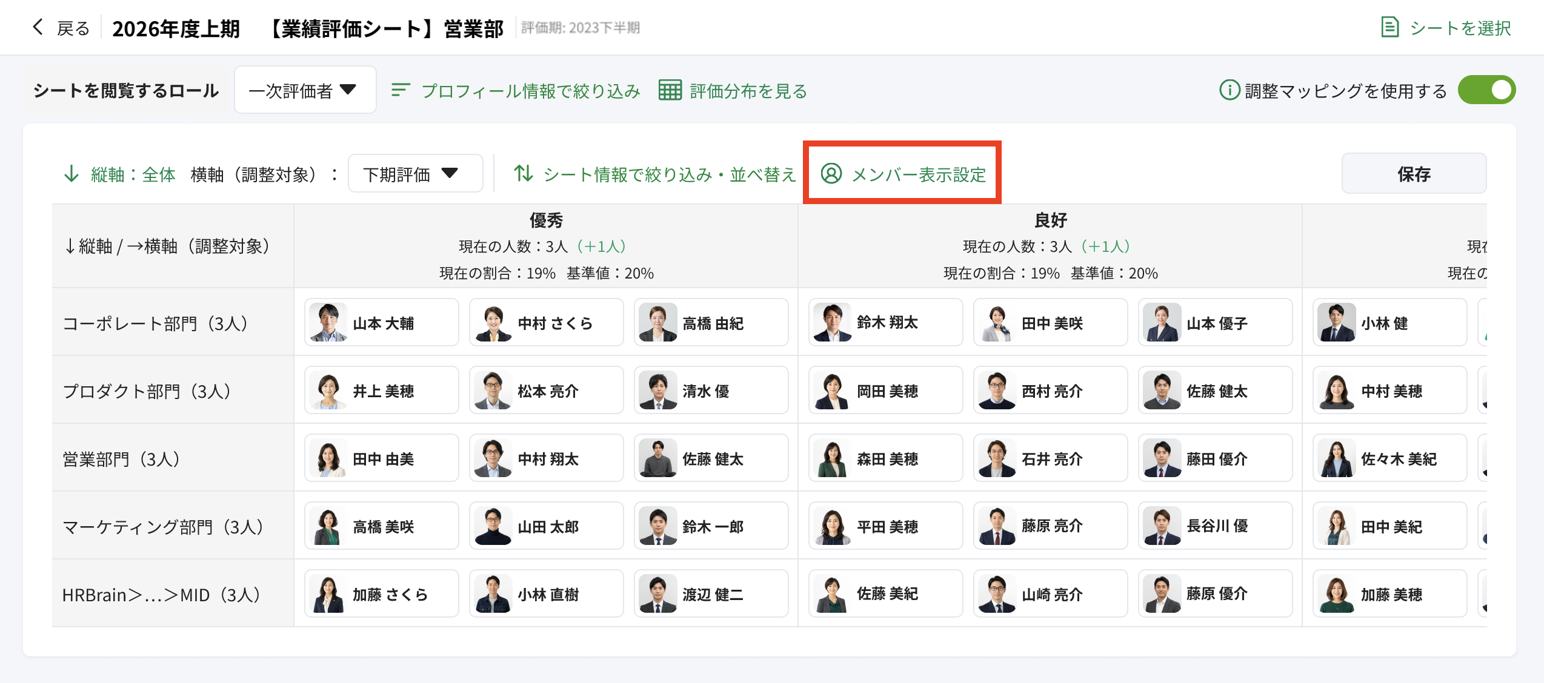Screen dimensions: 1544x683
Task: Open シート情報で絞り込み・並べ替え menu
Action: coord(668,174)
